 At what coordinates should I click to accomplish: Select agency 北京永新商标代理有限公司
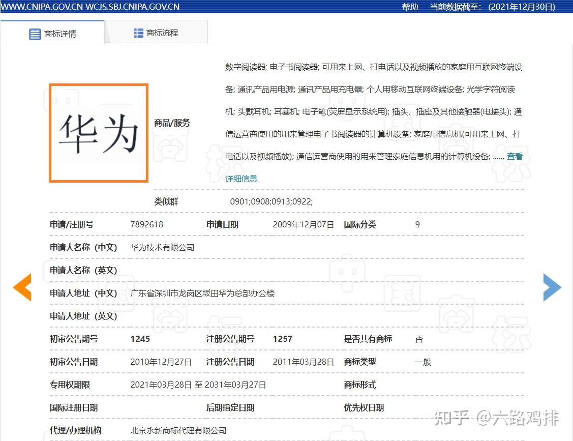pyautogui.click(x=178, y=430)
